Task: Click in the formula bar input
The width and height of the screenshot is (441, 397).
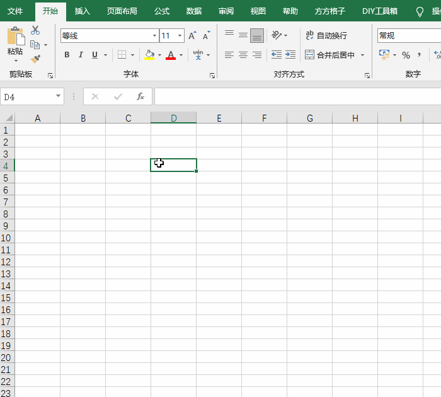Action: tap(297, 96)
